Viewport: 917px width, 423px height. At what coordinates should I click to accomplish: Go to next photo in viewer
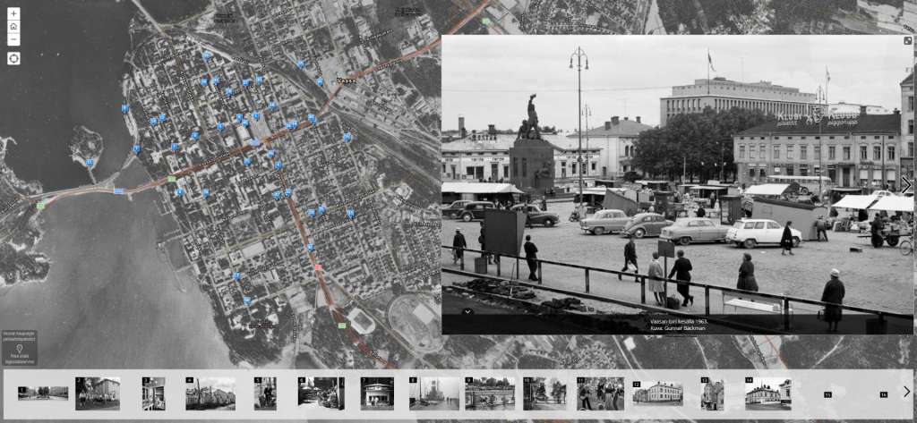tap(905, 185)
